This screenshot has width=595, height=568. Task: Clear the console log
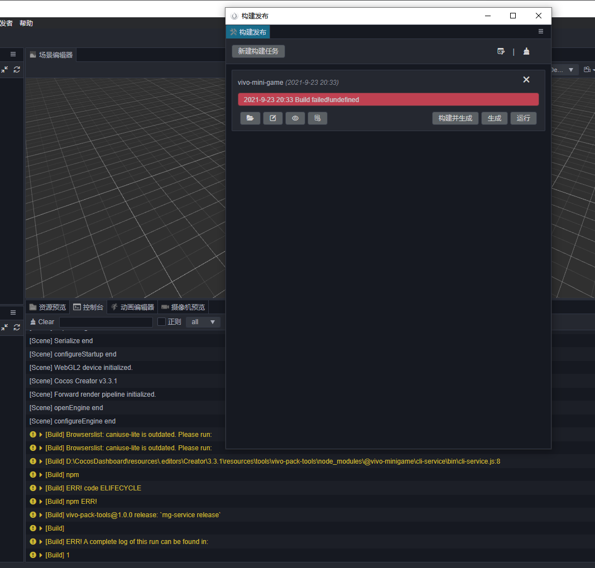[x=42, y=322]
